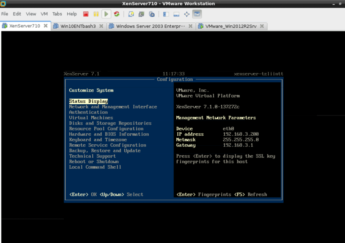
Task: Click the green Power On play button
Action: (x=106, y=14)
